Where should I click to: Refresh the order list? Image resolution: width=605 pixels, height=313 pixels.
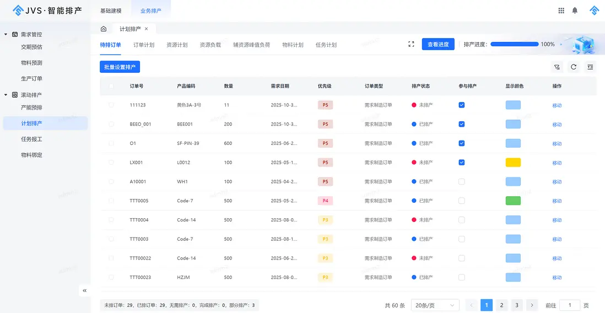[x=574, y=67]
